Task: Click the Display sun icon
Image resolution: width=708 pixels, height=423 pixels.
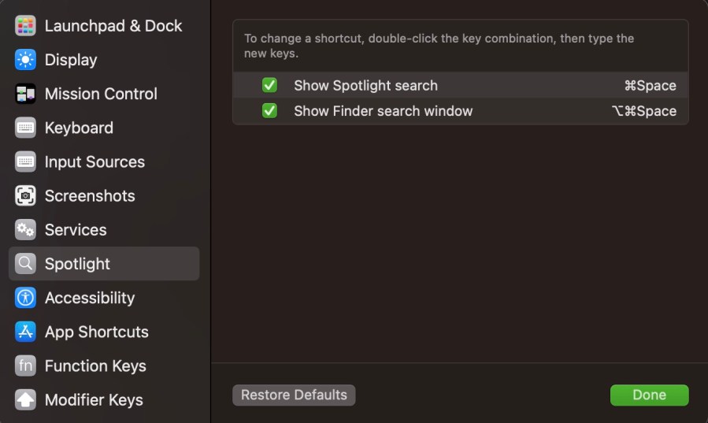Action: pyautogui.click(x=26, y=60)
